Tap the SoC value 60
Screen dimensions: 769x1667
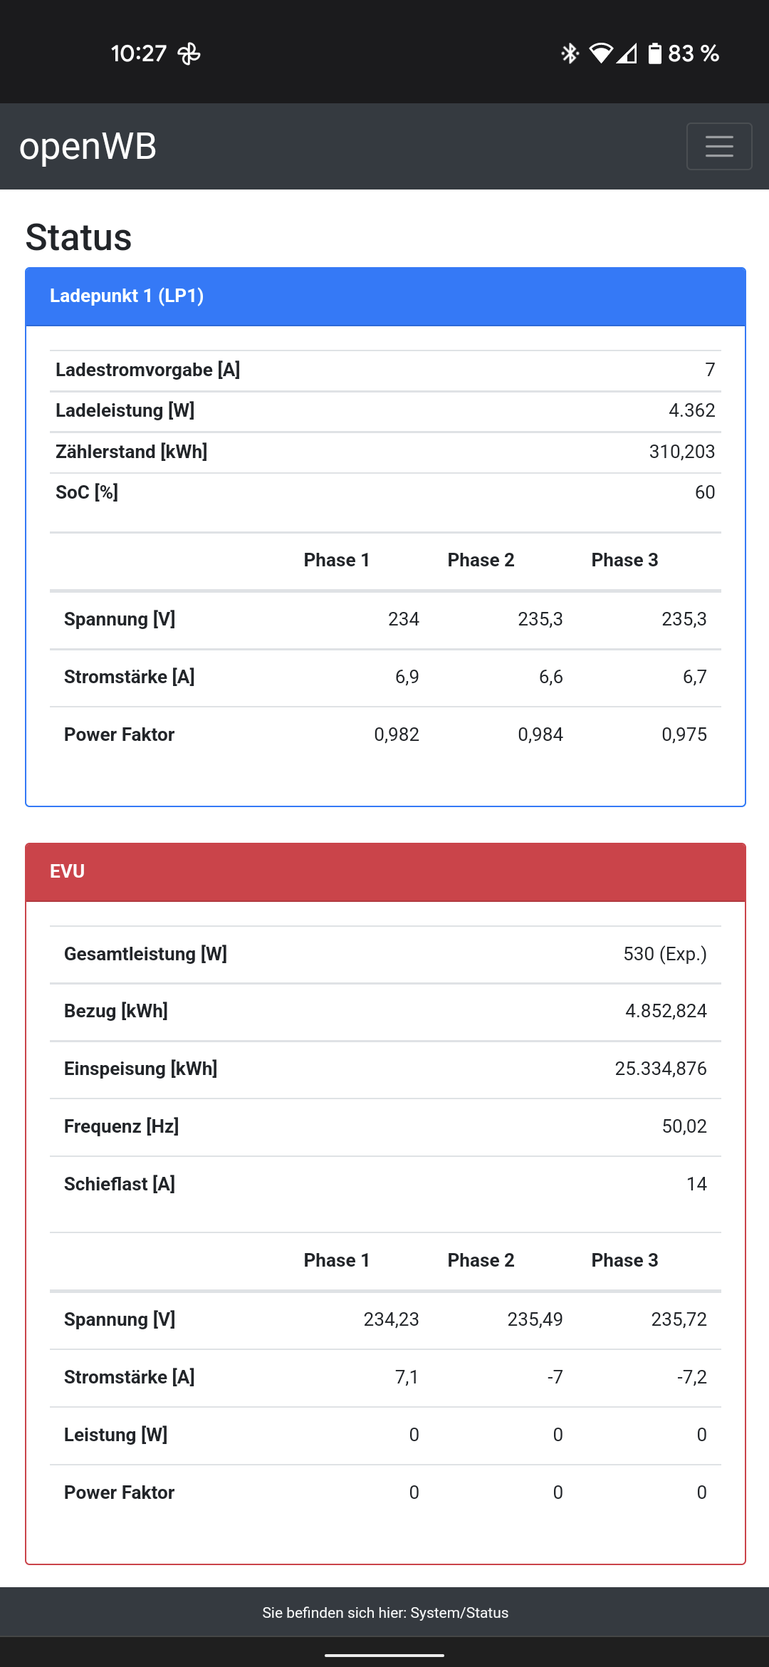click(704, 492)
